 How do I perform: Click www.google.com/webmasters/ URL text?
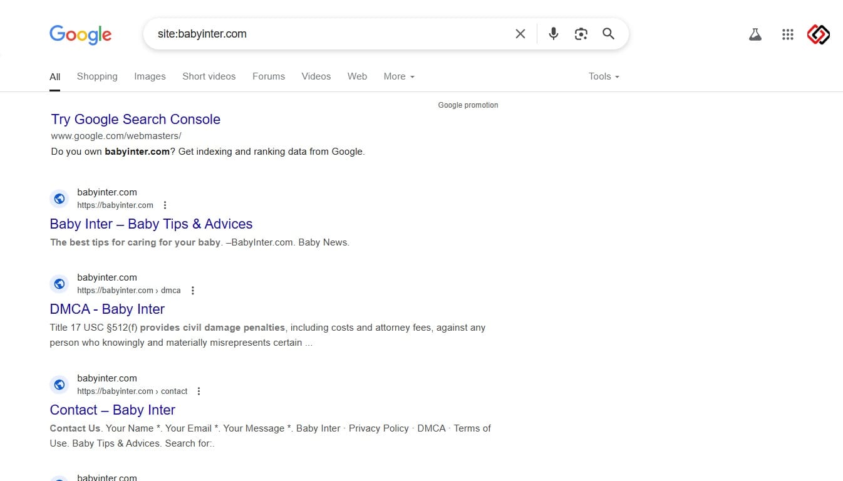[116, 136]
